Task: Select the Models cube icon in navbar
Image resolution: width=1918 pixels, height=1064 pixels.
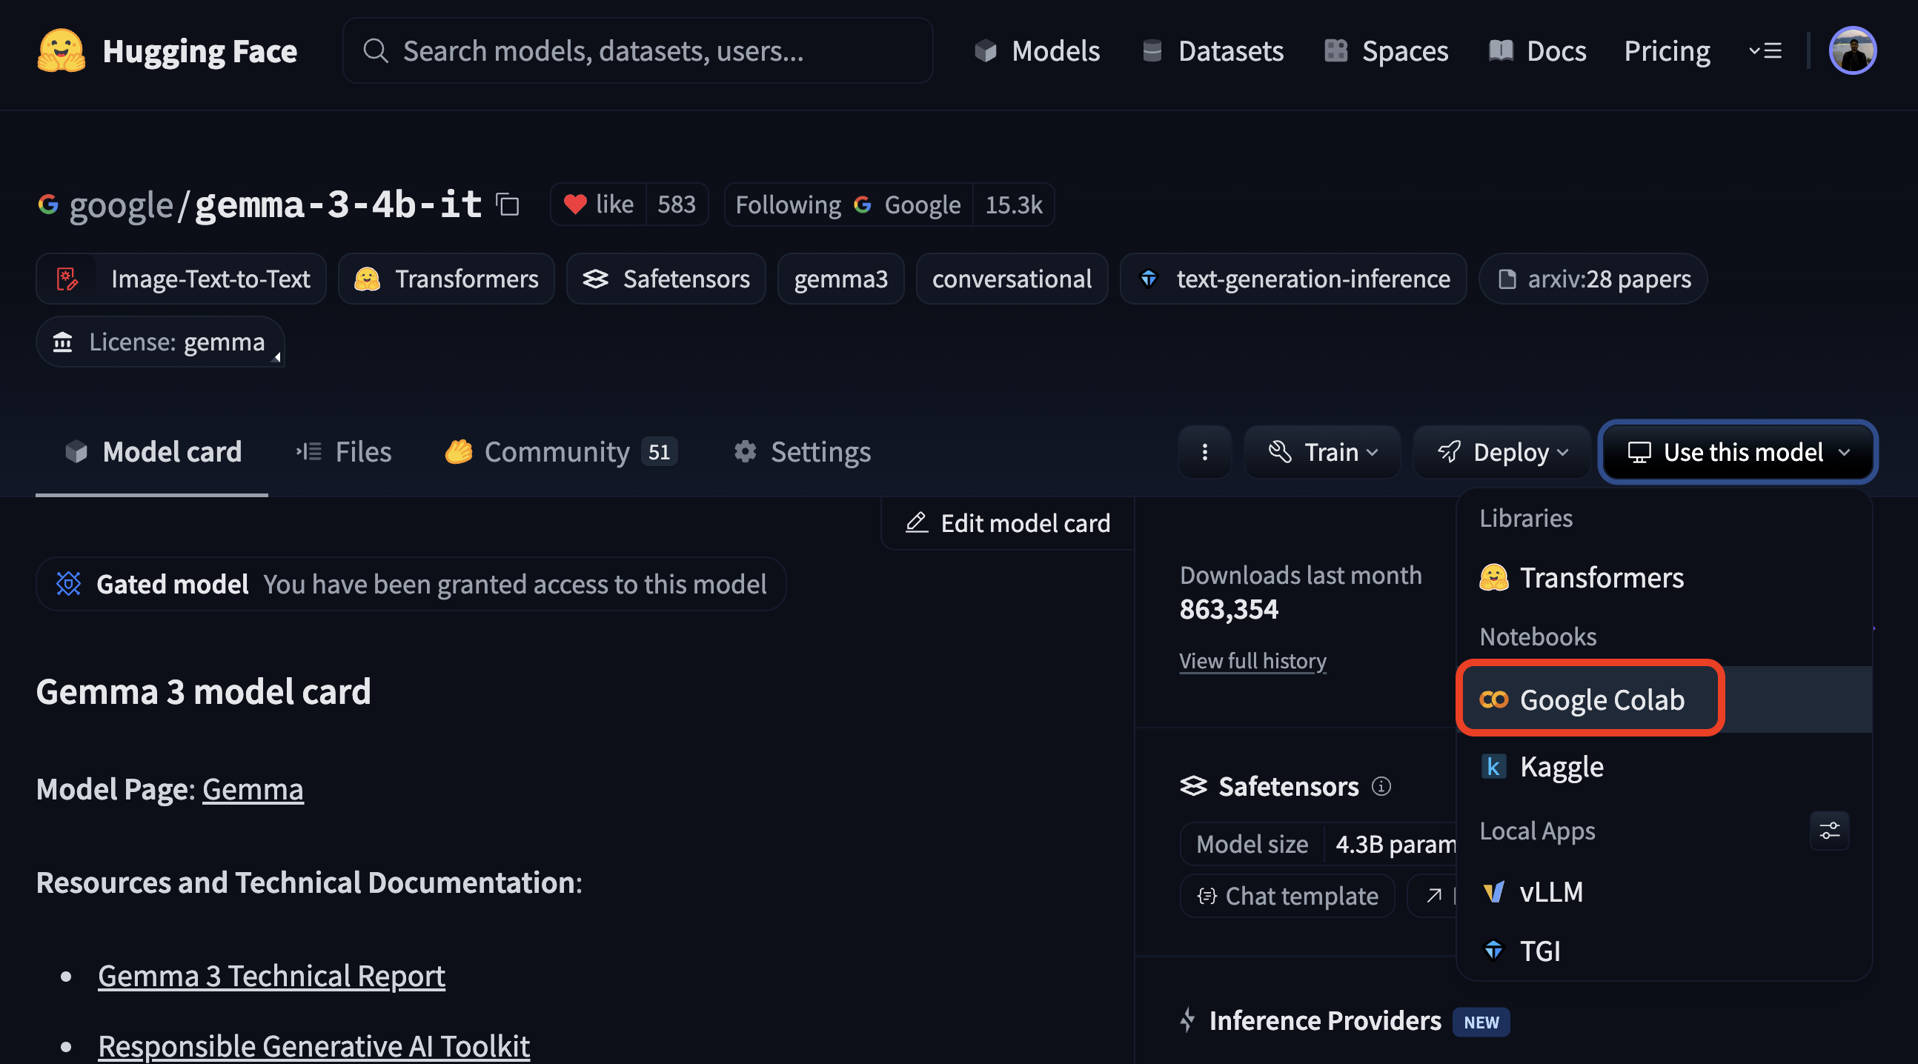Action: coord(986,50)
